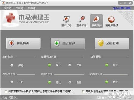Toggle grey indicator for 系统防火墙
Image resolution: width=134 pixels, height=100 pixels.
[x=12, y=82]
